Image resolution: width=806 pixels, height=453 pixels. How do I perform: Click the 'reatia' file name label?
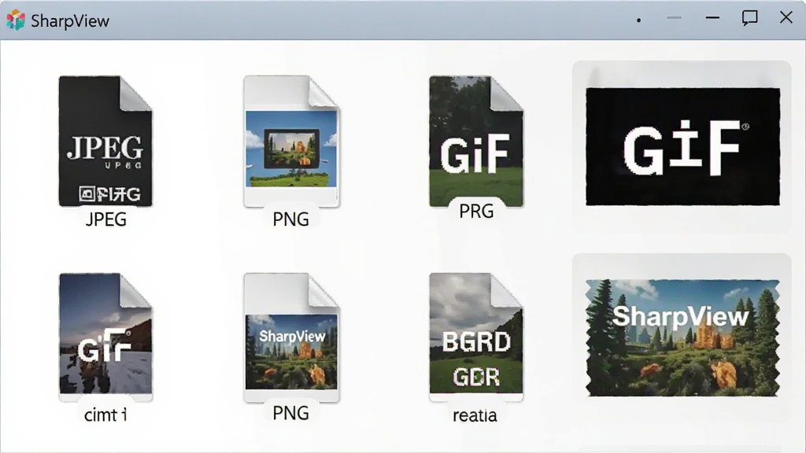(x=475, y=415)
